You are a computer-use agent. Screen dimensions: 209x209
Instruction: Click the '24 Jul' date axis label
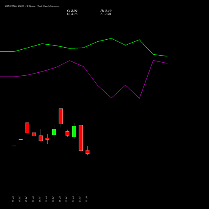[x=60, y=199]
